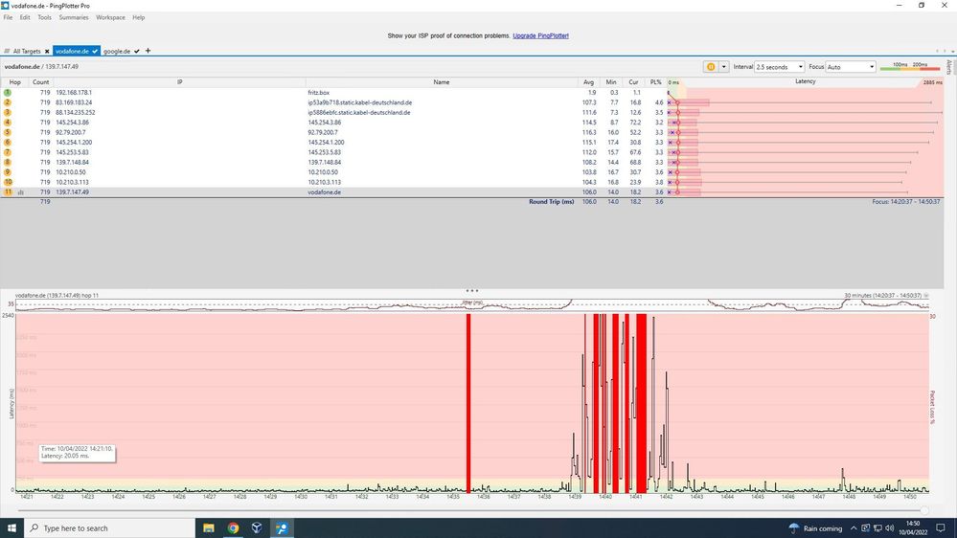The image size is (957, 538).
Task: Click the checkmark on google.de tab
Action: coord(137,52)
